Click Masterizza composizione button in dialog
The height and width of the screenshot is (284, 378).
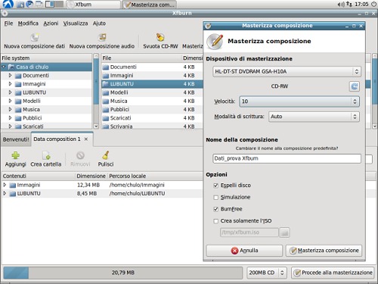[x=324, y=251]
